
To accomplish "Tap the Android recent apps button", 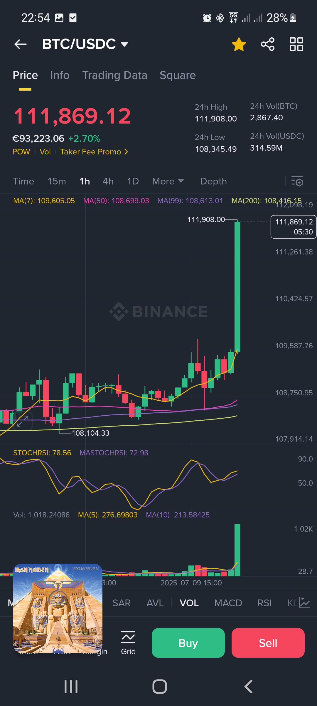I will [71, 687].
